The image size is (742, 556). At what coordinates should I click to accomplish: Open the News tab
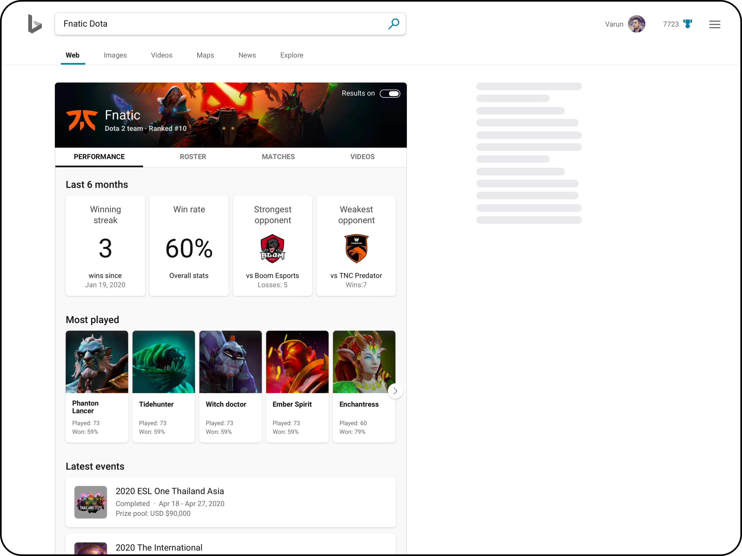pos(247,55)
